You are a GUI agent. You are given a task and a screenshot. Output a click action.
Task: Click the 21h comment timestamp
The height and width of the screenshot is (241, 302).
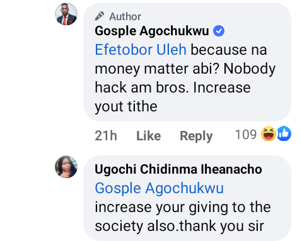click(x=106, y=135)
